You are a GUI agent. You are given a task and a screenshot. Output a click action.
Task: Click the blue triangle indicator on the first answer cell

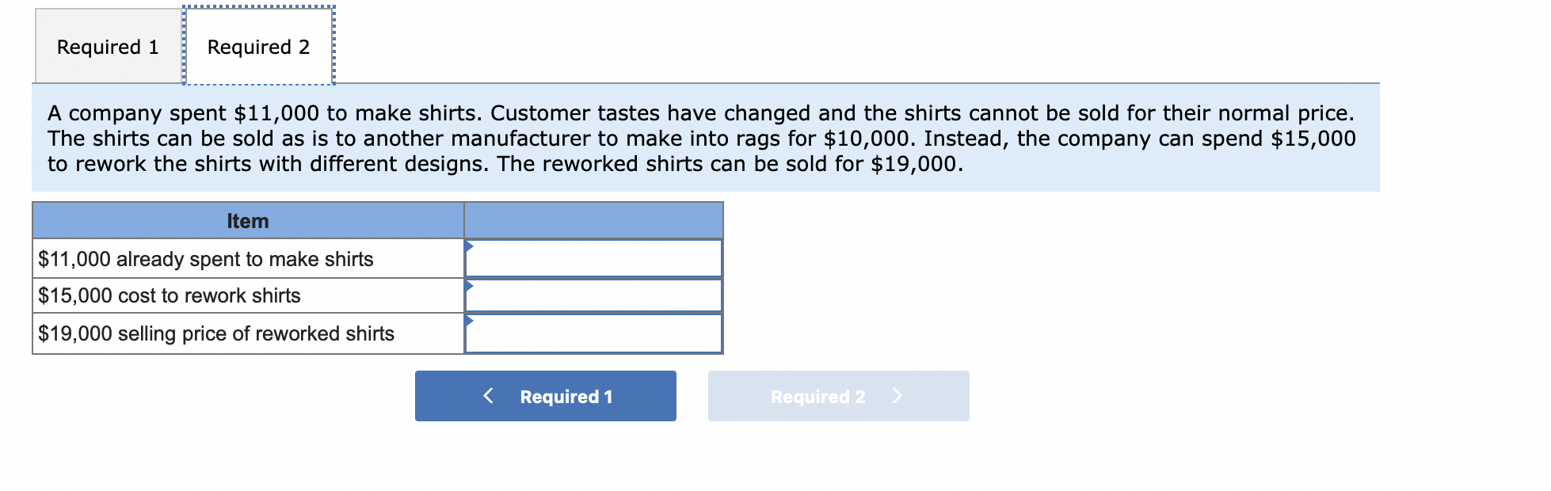click(x=470, y=246)
